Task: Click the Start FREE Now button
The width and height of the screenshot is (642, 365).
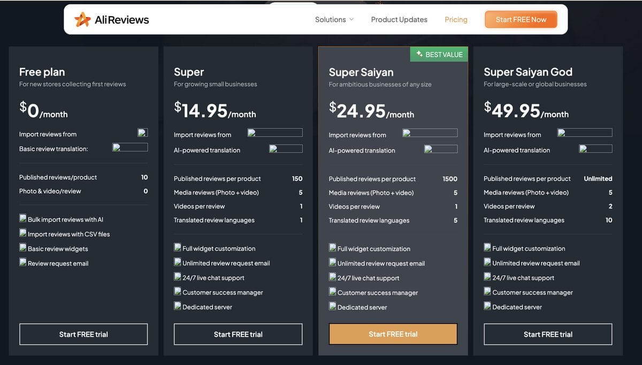Action: coord(521,19)
